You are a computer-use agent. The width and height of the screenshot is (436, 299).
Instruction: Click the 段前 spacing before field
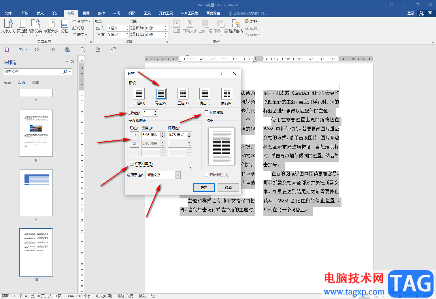tap(154, 28)
